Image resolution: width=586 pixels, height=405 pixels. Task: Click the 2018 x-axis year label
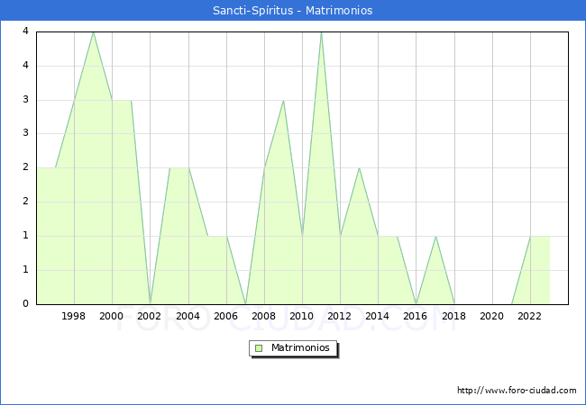(453, 316)
